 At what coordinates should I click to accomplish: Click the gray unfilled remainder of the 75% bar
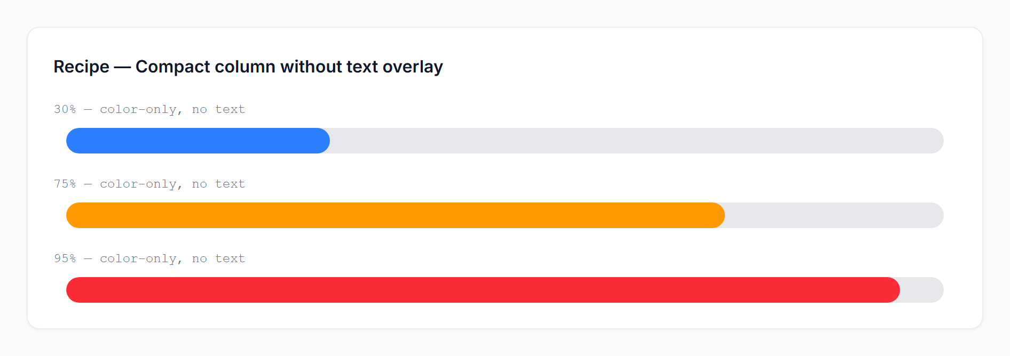pyautogui.click(x=833, y=215)
